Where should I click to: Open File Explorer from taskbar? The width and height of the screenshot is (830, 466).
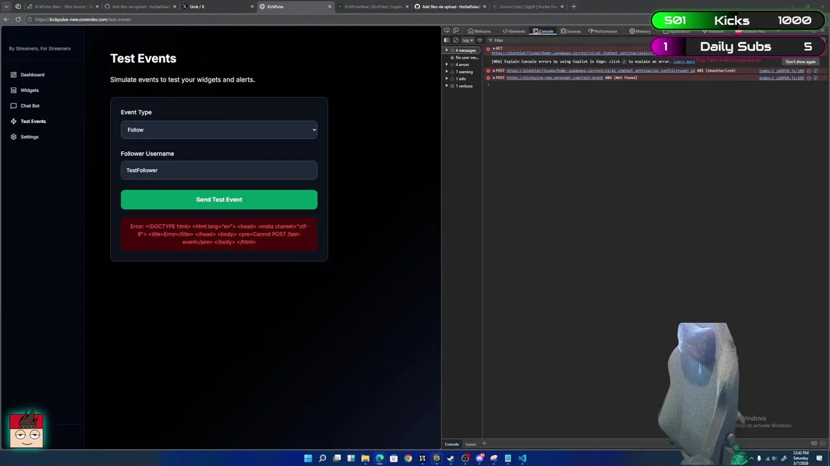[x=365, y=458]
